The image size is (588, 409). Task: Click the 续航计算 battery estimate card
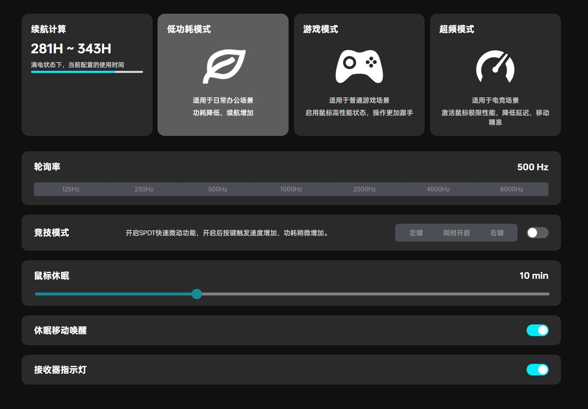(x=87, y=75)
